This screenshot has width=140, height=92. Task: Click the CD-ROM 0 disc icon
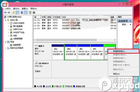[36, 63]
